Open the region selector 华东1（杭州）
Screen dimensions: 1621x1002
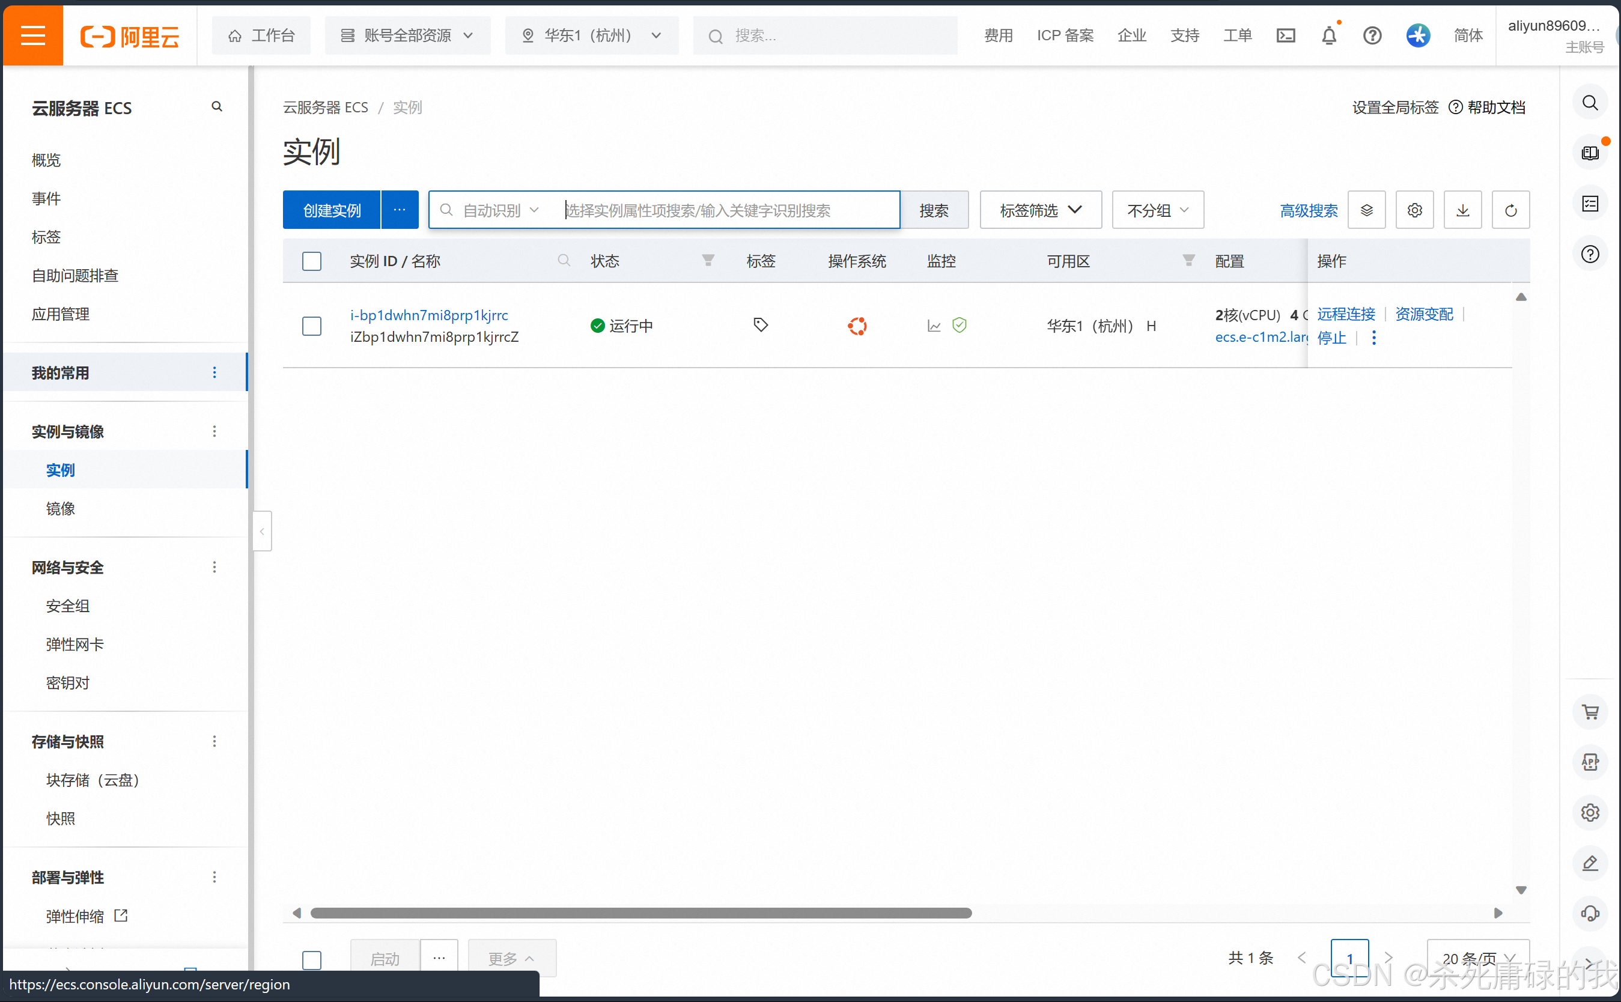pos(592,36)
